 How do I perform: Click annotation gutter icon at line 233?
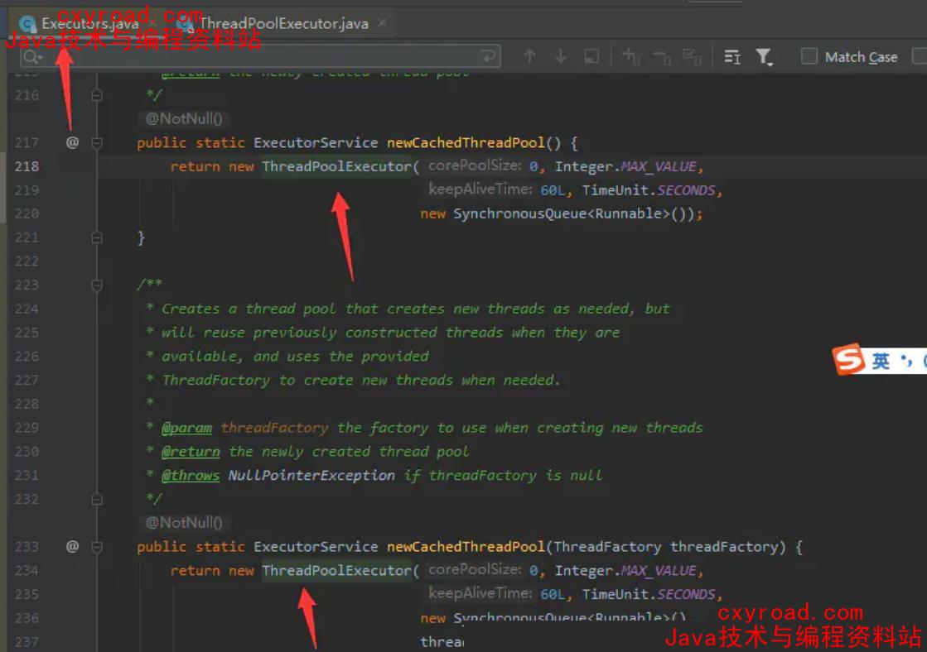(72, 546)
